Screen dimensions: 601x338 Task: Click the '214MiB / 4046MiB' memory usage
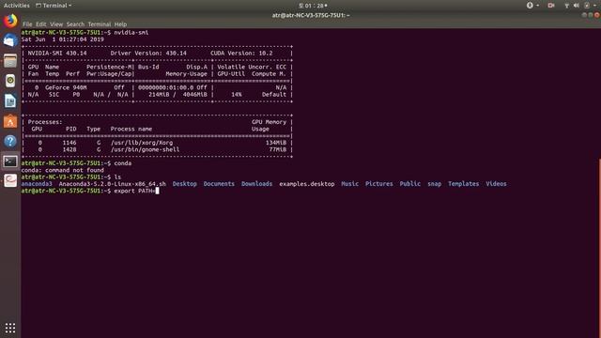tap(177, 94)
